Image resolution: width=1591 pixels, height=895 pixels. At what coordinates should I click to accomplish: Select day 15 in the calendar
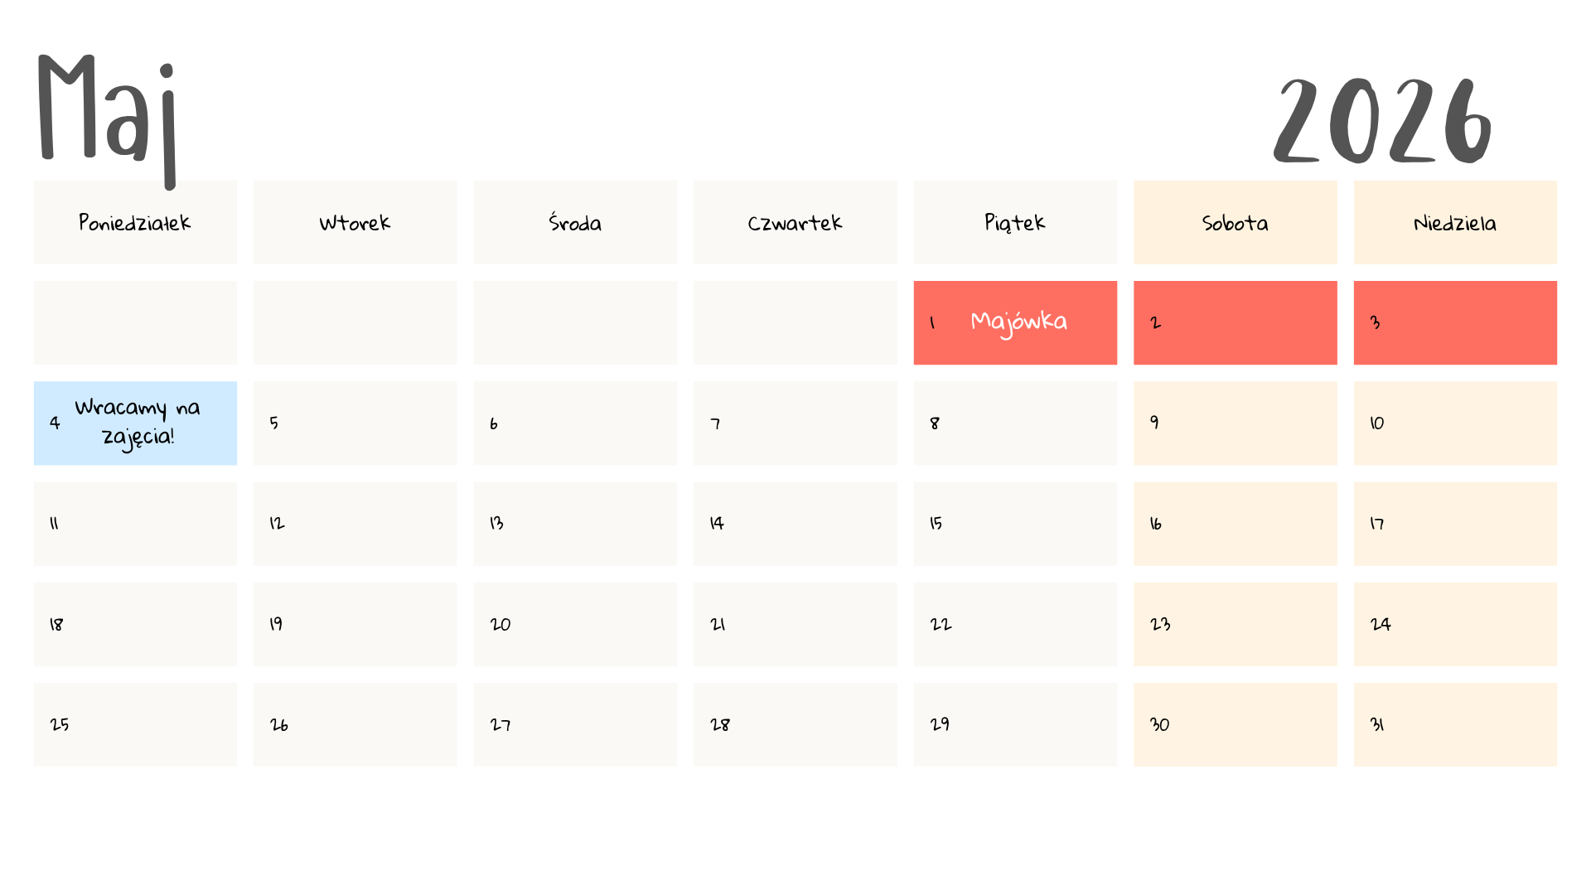[1015, 524]
